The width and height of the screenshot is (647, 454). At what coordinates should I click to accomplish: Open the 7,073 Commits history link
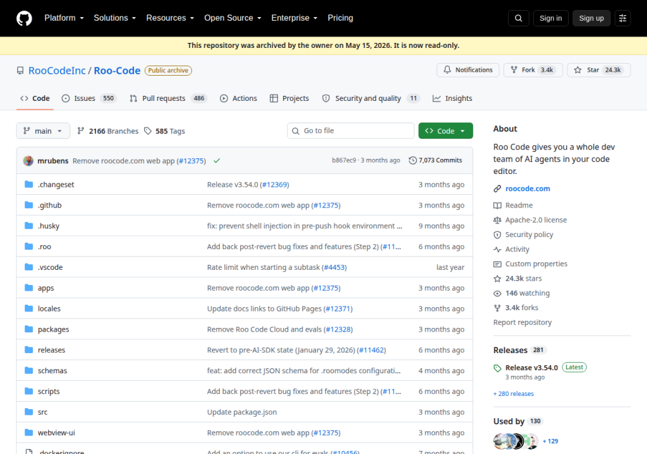[435, 160]
